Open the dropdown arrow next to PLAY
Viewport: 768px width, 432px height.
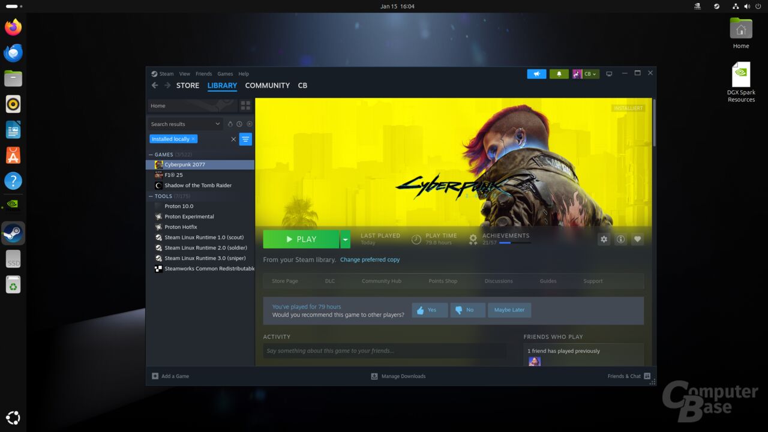pos(345,239)
